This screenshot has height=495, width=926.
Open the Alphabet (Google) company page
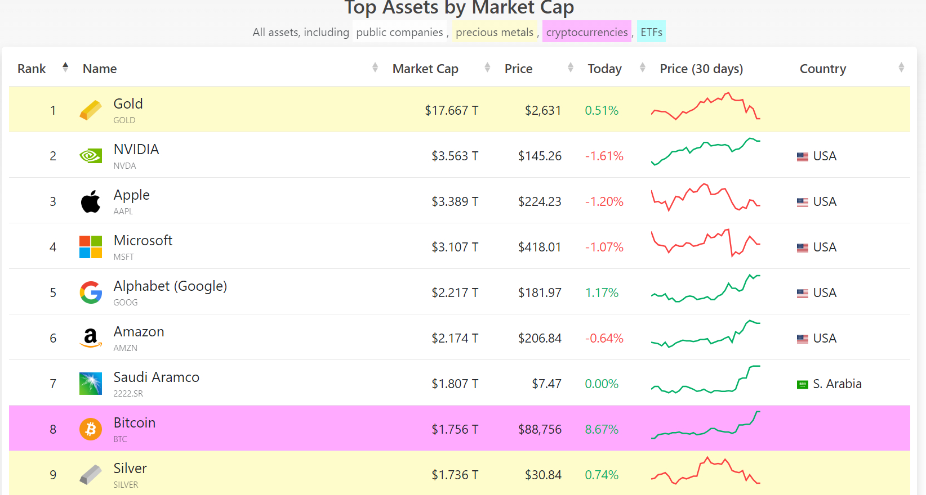[x=170, y=286]
